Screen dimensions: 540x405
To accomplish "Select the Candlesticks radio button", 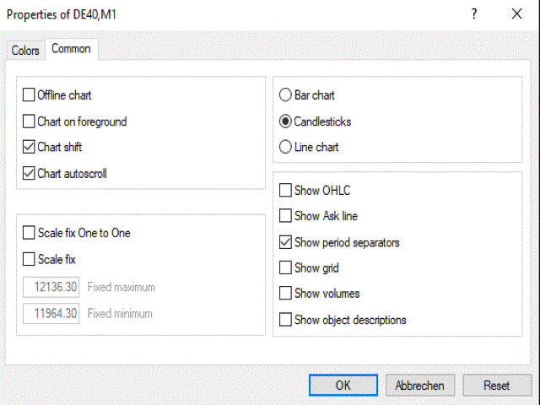I will 285,121.
